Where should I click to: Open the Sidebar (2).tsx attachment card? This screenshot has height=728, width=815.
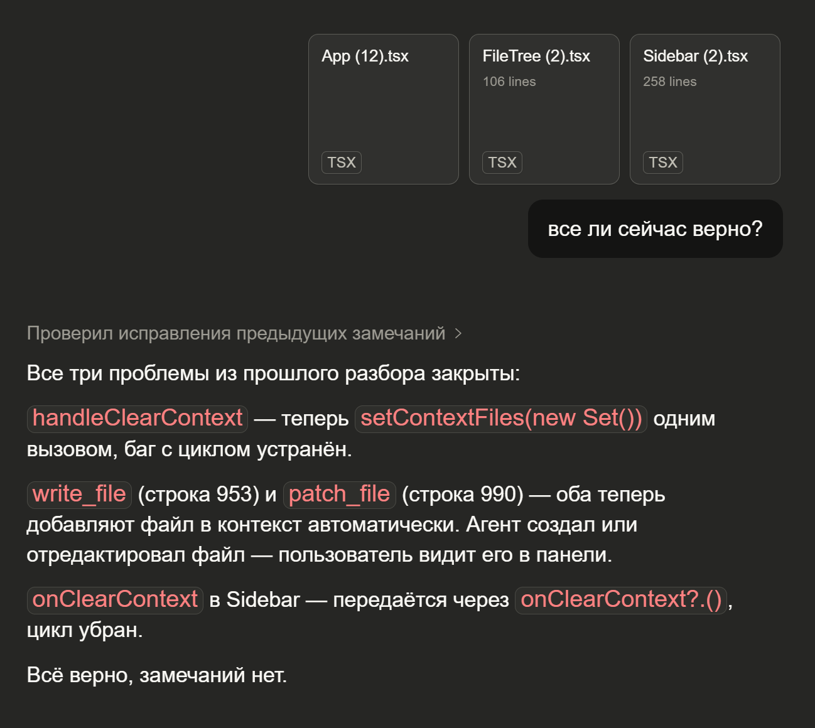(704, 109)
